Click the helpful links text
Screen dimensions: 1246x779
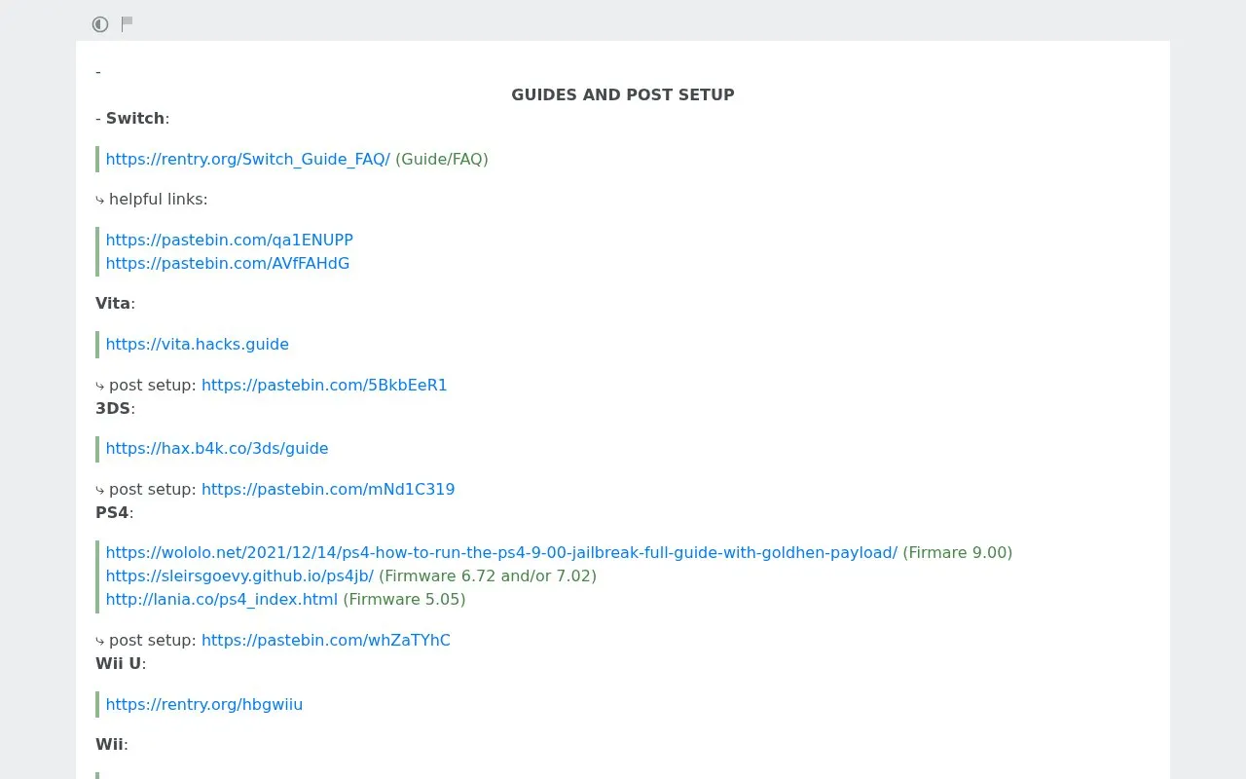coord(158,199)
